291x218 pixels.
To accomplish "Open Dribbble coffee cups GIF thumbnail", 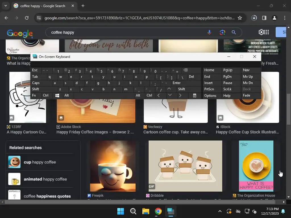I will point(185,166).
